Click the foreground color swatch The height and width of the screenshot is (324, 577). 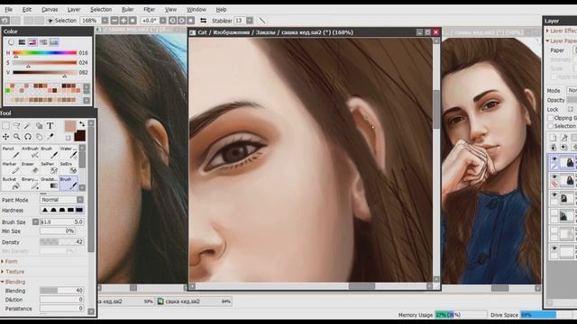click(70, 126)
